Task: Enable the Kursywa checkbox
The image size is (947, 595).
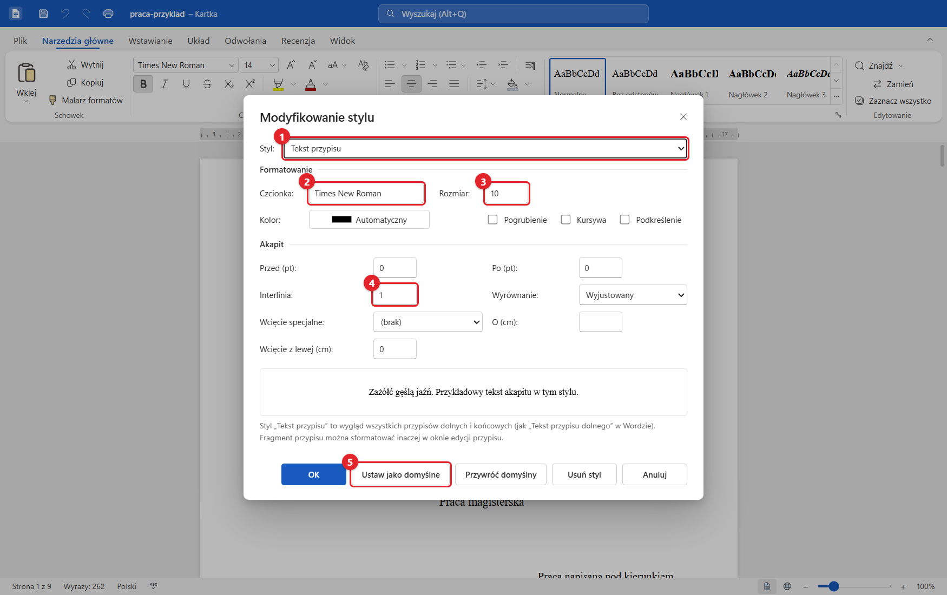Action: [x=565, y=220]
